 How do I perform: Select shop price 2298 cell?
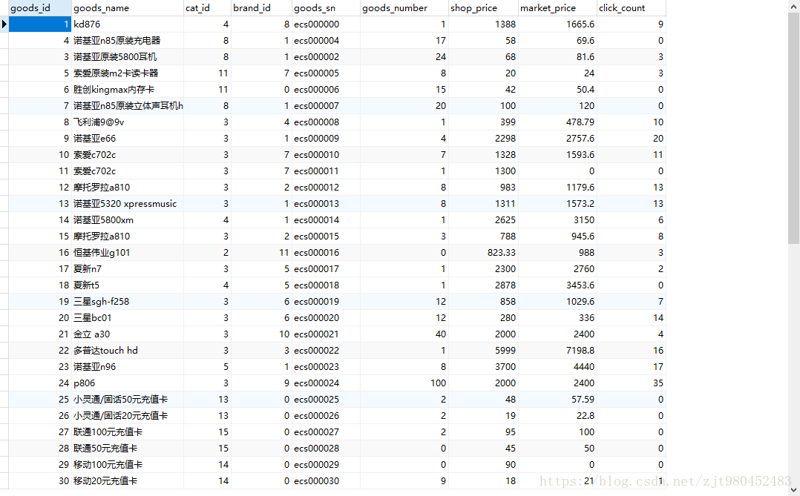click(483, 138)
